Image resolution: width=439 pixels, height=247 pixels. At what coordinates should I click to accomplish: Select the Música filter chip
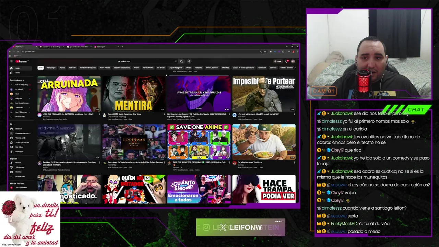[62, 68]
